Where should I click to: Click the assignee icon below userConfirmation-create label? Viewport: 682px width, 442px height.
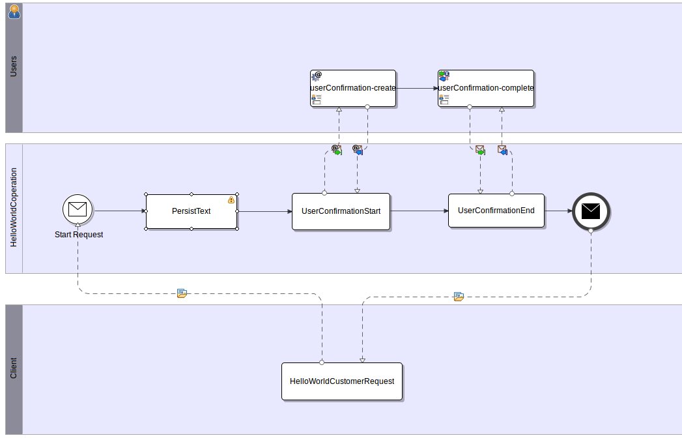[x=315, y=98]
